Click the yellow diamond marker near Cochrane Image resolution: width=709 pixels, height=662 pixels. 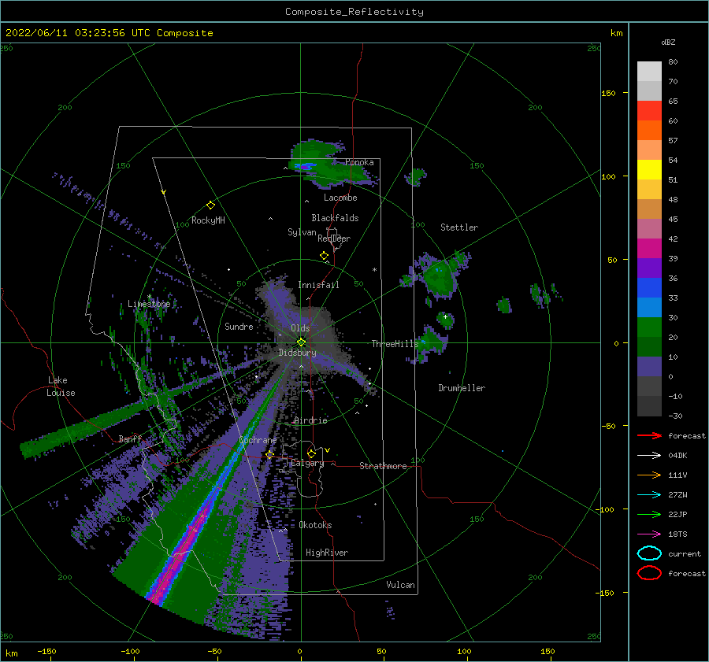click(270, 455)
